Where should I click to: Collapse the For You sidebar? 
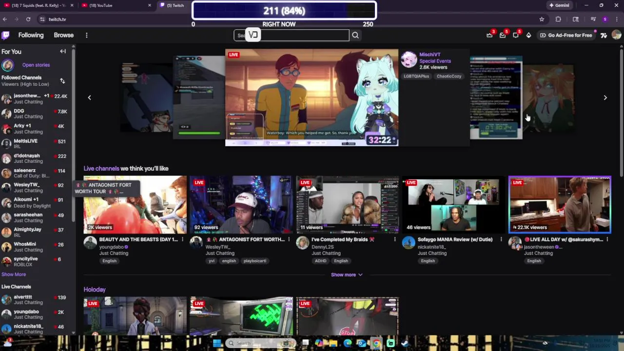coord(63,51)
